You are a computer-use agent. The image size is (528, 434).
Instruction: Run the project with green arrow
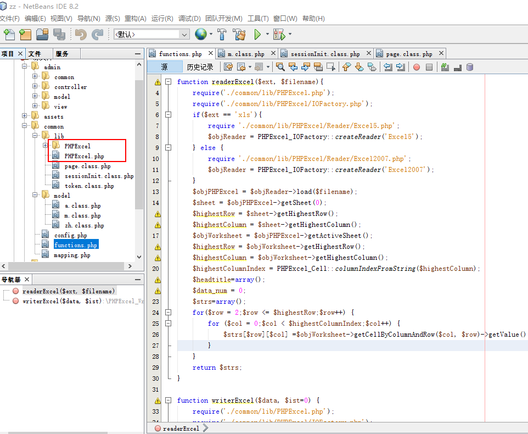click(257, 35)
